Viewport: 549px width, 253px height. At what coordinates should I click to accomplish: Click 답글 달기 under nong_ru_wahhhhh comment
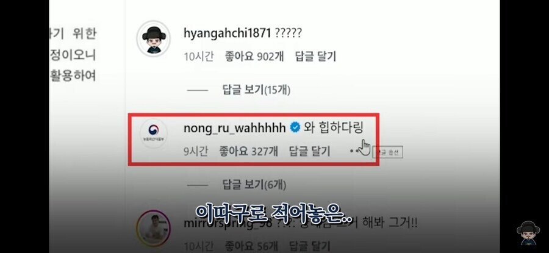309,151
